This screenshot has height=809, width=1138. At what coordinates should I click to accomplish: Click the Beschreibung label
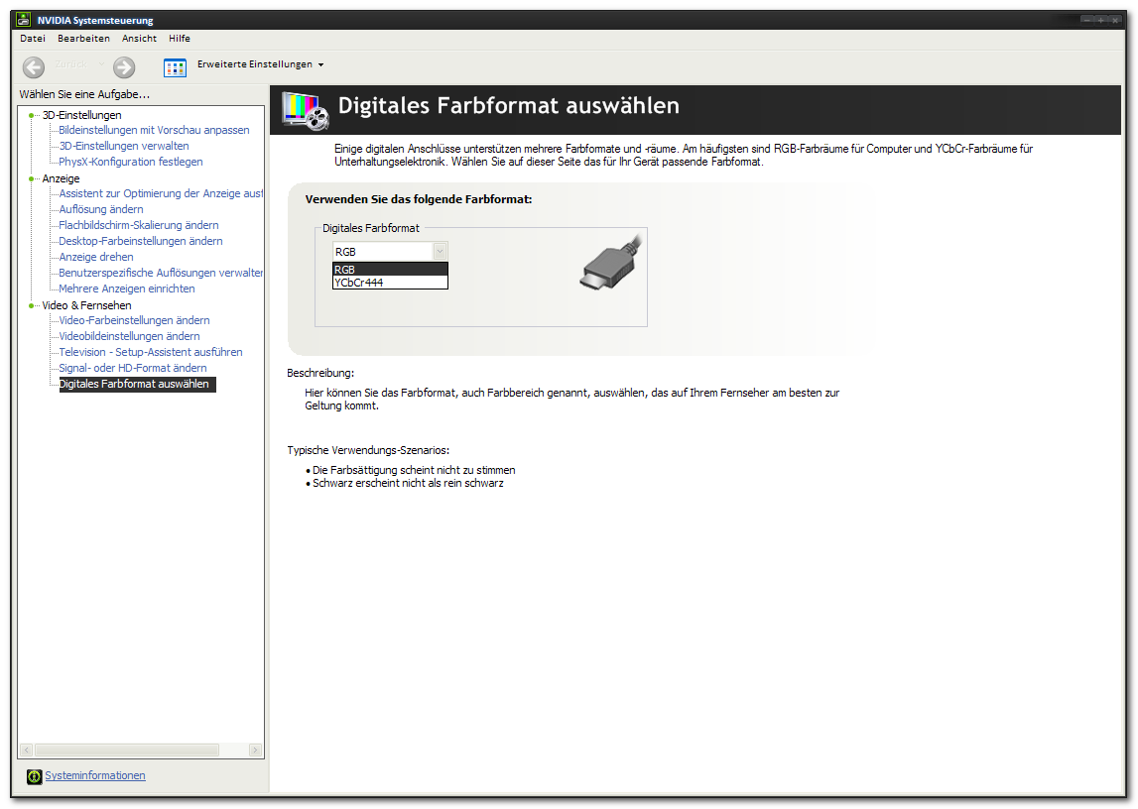[320, 374]
